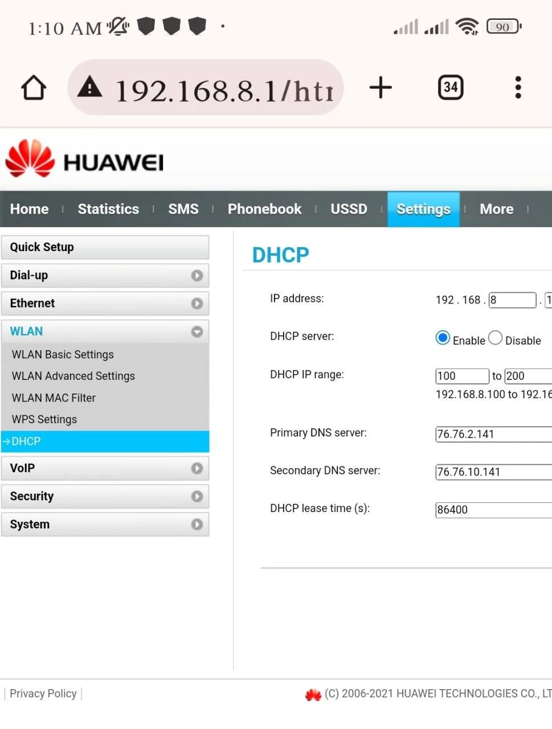Click the small Huawei logo in footer
Viewport: 552px width, 729px height.
[x=313, y=695]
